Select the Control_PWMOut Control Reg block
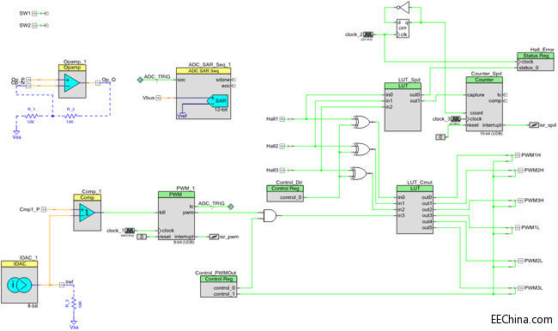 218,286
